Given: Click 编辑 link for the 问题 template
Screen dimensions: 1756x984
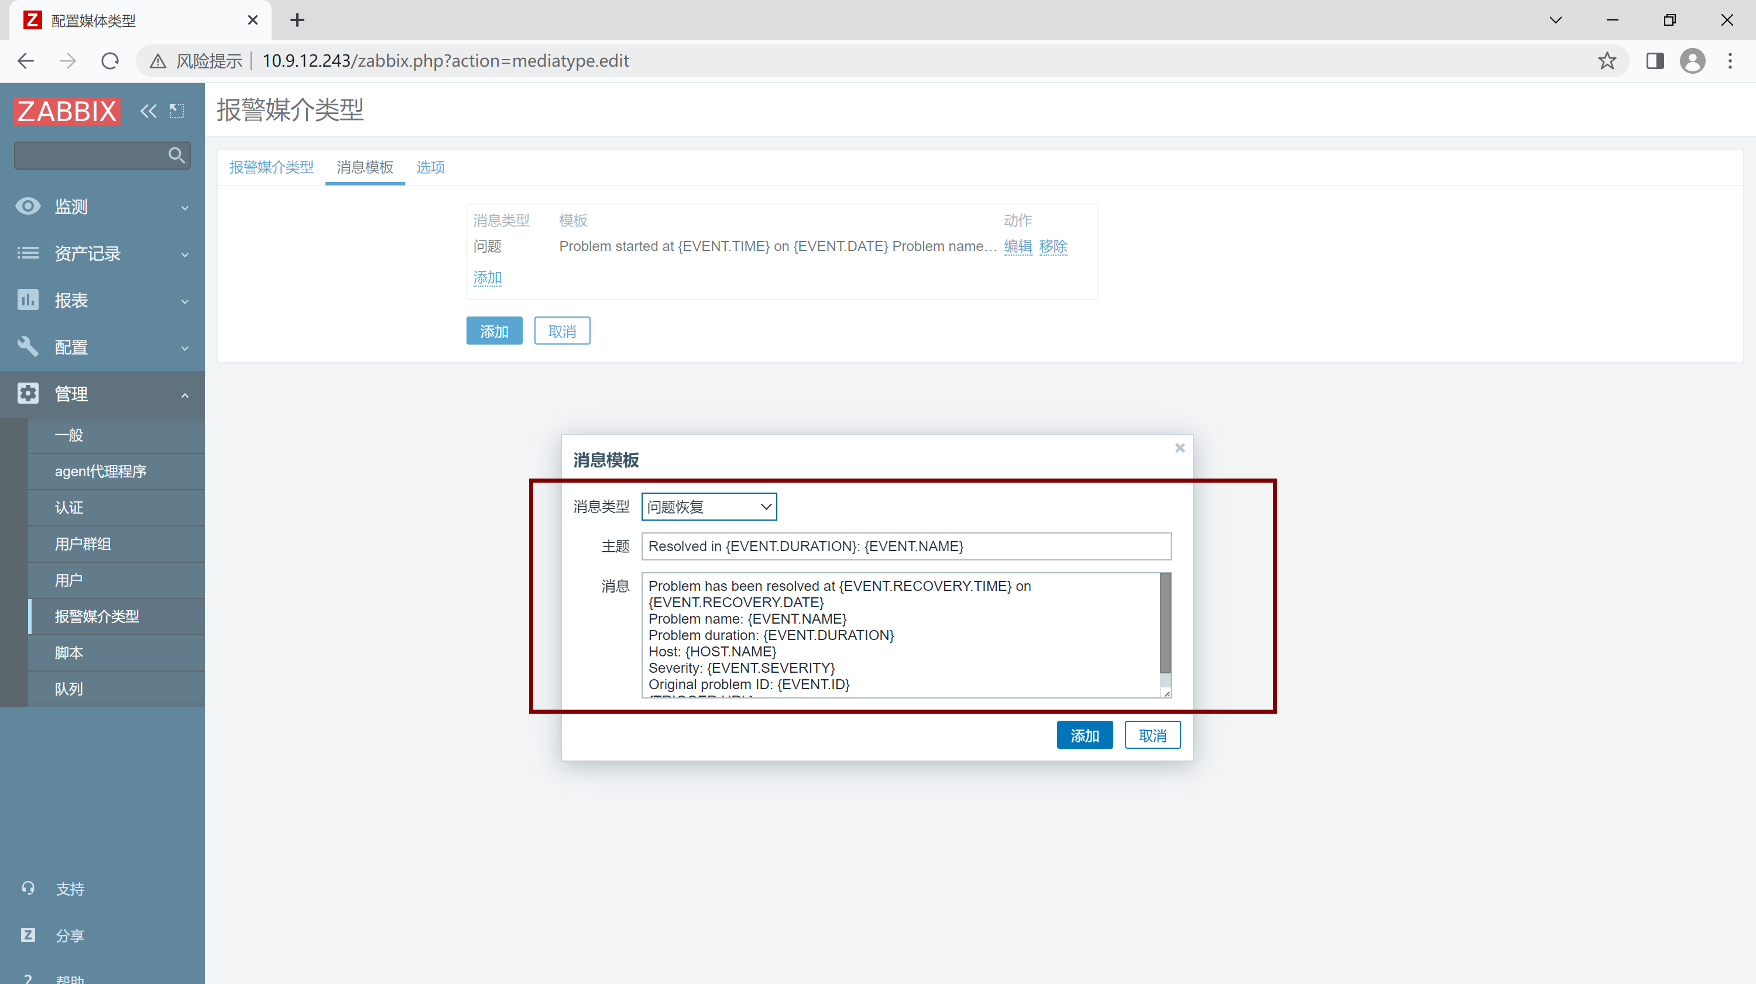Looking at the screenshot, I should pyautogui.click(x=1018, y=246).
